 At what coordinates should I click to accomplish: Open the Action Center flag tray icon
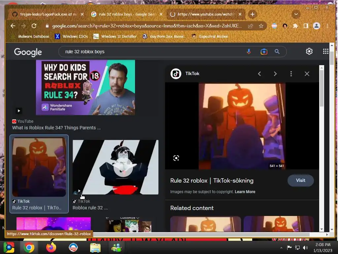[289, 247]
